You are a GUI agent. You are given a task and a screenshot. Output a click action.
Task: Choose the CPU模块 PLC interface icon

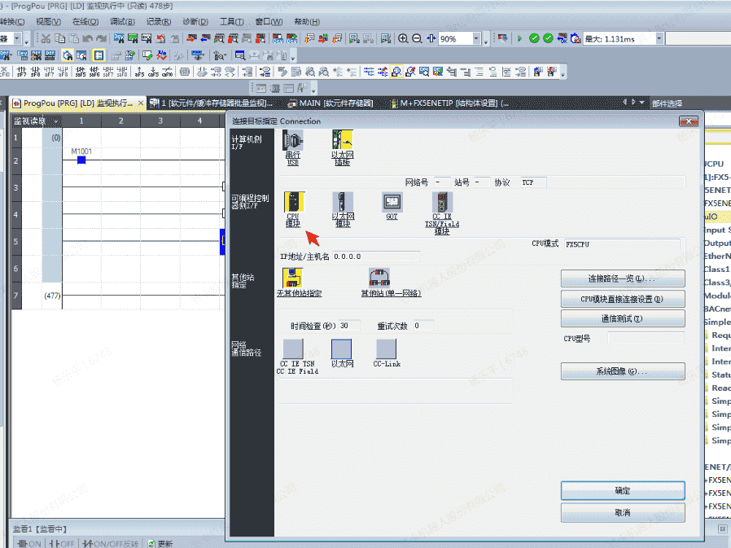pyautogui.click(x=292, y=202)
